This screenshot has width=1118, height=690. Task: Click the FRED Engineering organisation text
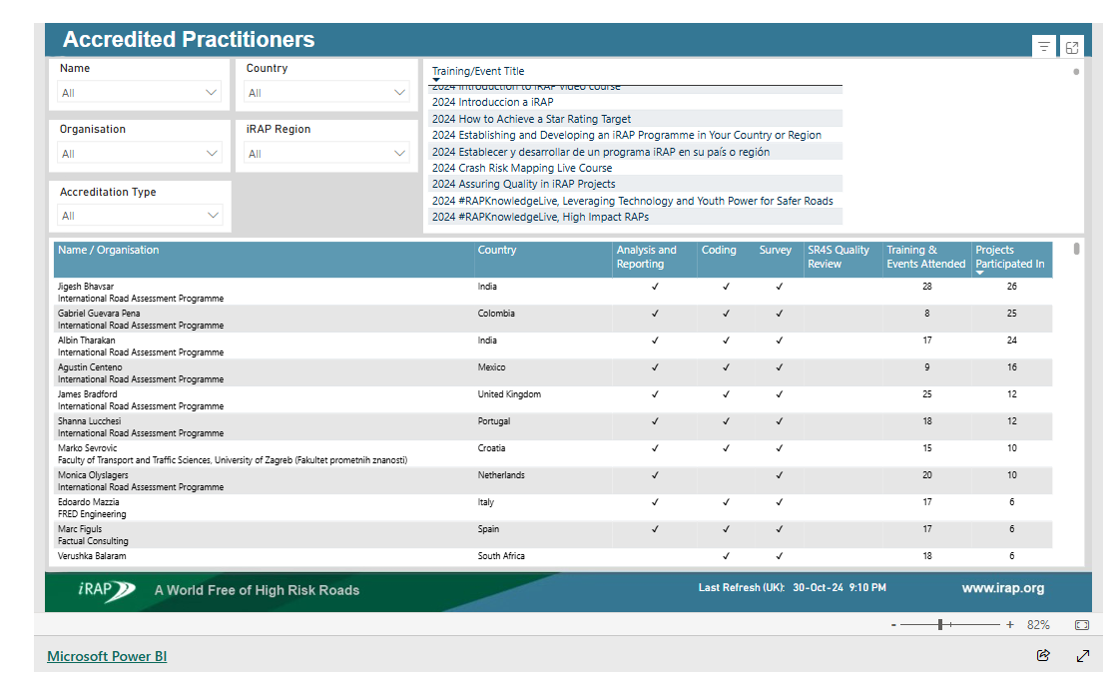point(92,513)
